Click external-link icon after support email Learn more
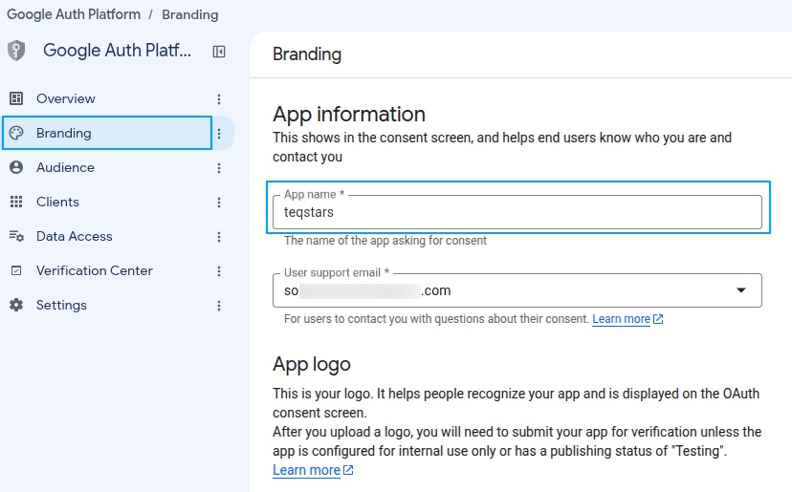This screenshot has width=792, height=492. pos(658,319)
